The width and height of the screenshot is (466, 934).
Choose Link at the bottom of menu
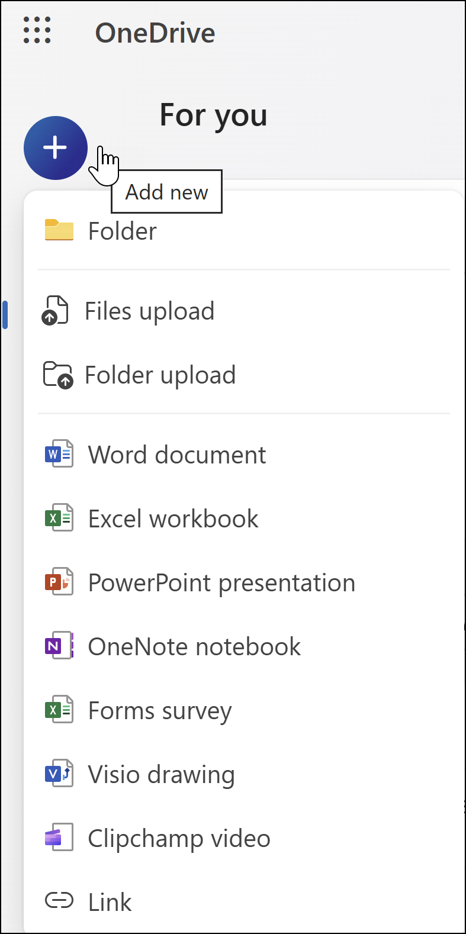109,901
